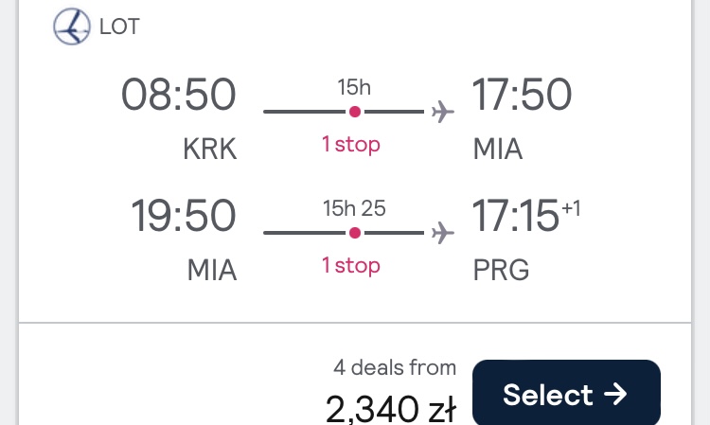Click the 08:50 departure time
710x425 pixels.
pyautogui.click(x=178, y=94)
